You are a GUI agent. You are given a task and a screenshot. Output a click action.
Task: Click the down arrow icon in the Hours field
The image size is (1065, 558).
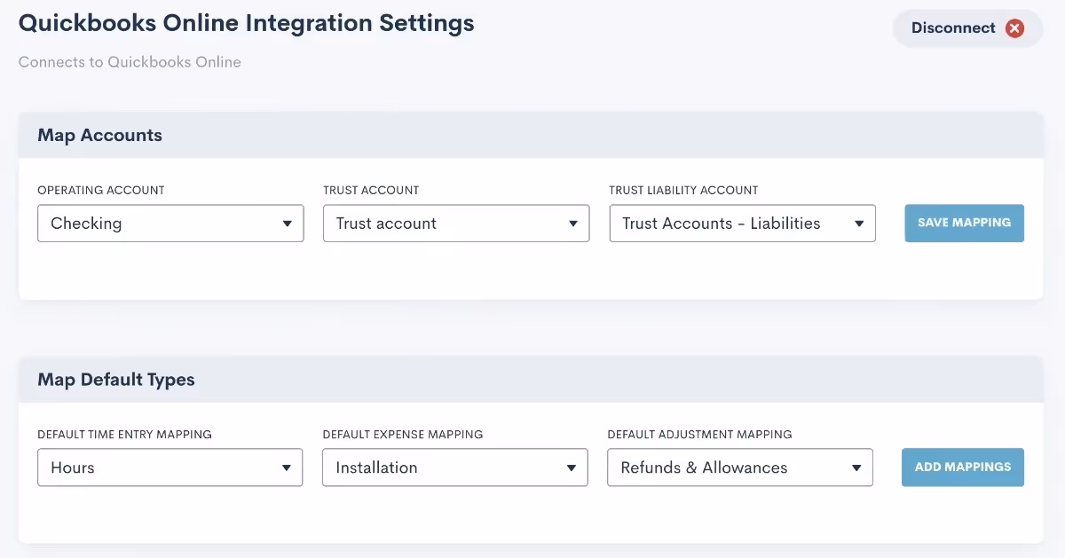coord(287,468)
